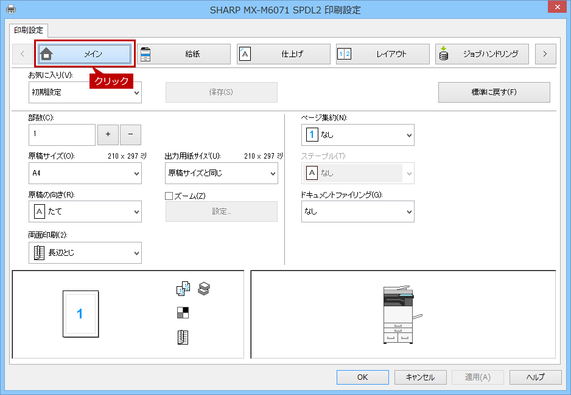Screen dimensions: 571x395
Task: Click into the 部数 copies field
Action: (62, 135)
